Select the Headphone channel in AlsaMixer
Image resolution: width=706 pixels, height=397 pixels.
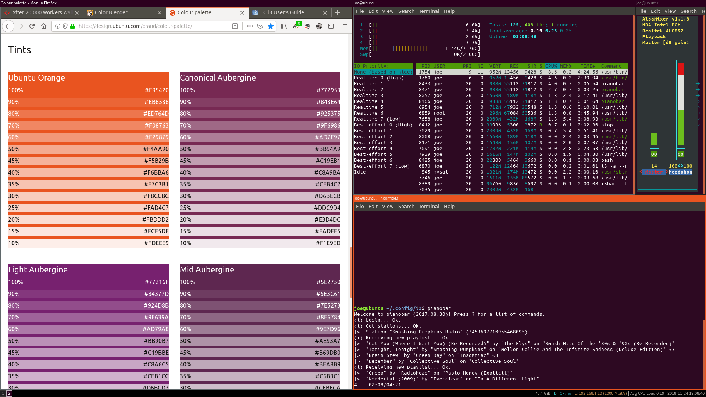[x=680, y=172]
